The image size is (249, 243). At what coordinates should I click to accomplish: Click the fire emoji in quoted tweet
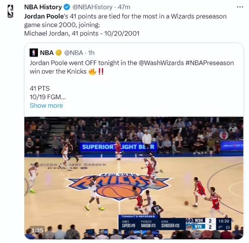click(93, 71)
